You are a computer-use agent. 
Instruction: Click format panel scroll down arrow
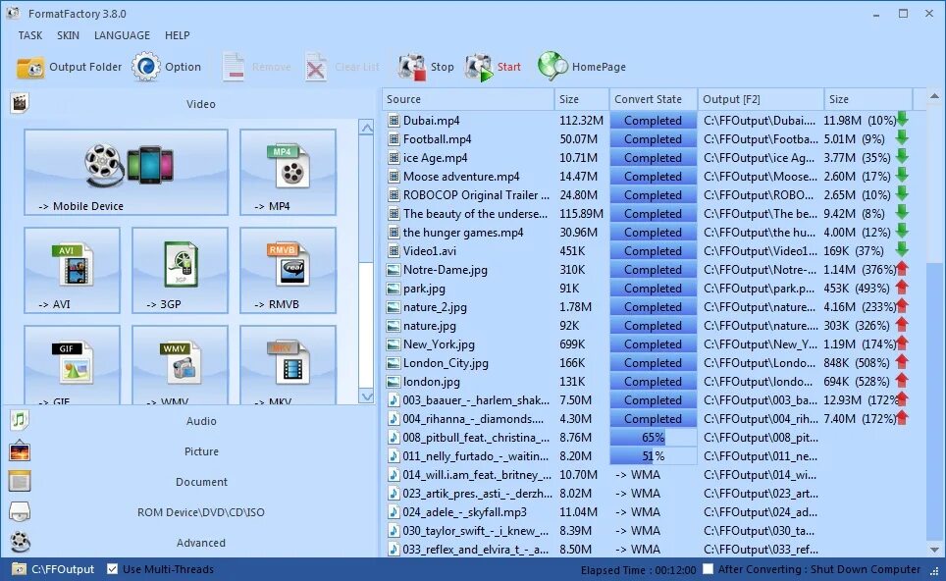[366, 396]
